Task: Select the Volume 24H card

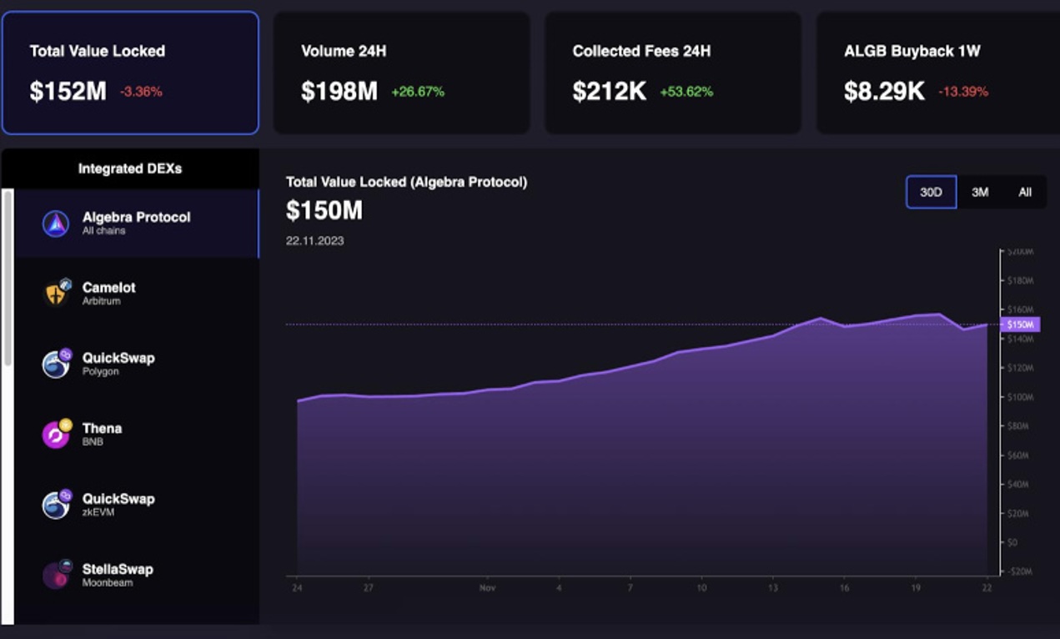Action: pyautogui.click(x=401, y=73)
